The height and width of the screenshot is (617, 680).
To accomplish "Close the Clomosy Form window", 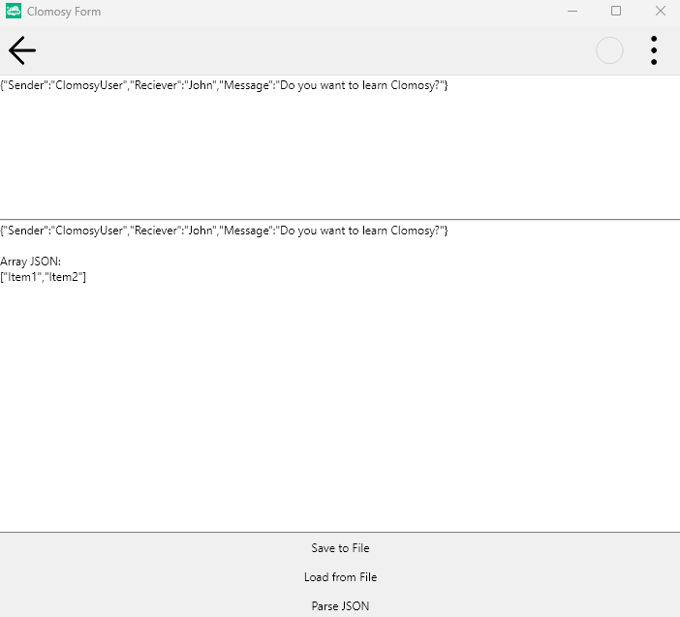I will tap(660, 12).
